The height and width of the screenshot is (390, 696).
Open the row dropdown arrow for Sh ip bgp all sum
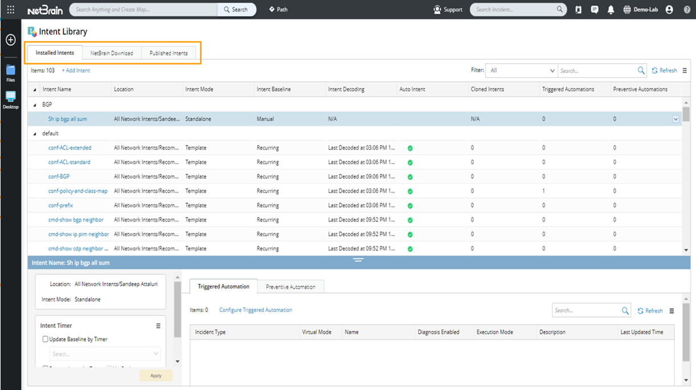pyautogui.click(x=676, y=119)
